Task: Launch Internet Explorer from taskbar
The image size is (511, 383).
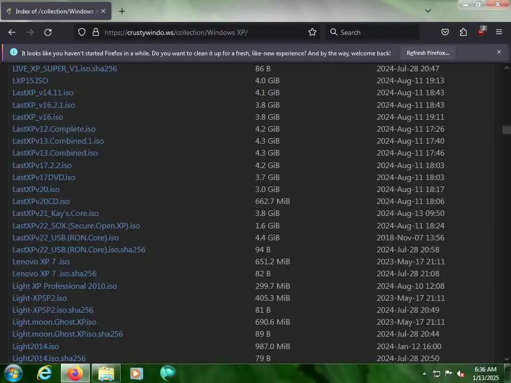Action: tap(44, 373)
